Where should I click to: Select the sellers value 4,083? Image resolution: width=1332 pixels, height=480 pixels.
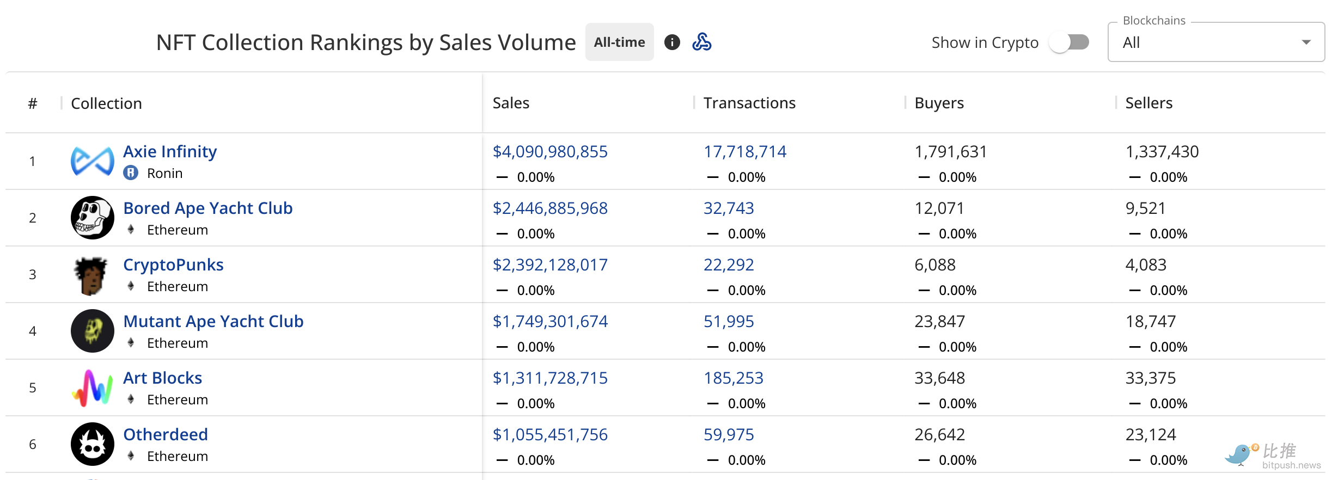click(1146, 264)
